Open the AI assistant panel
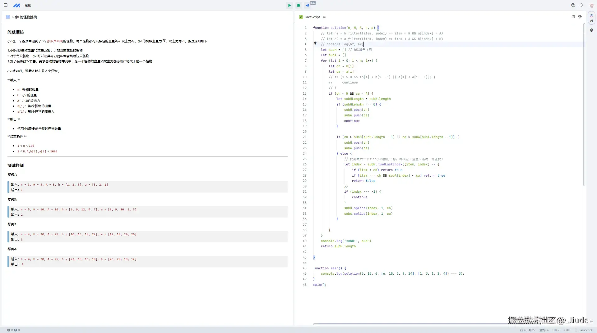 pos(591,18)
